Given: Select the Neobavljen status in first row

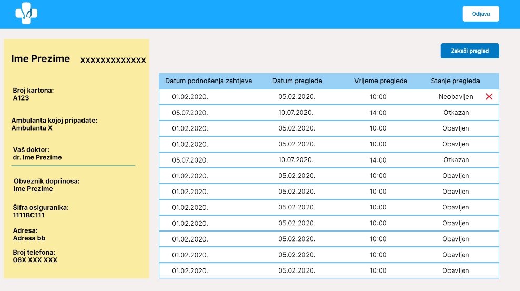Looking at the screenshot, I should click(x=455, y=97).
